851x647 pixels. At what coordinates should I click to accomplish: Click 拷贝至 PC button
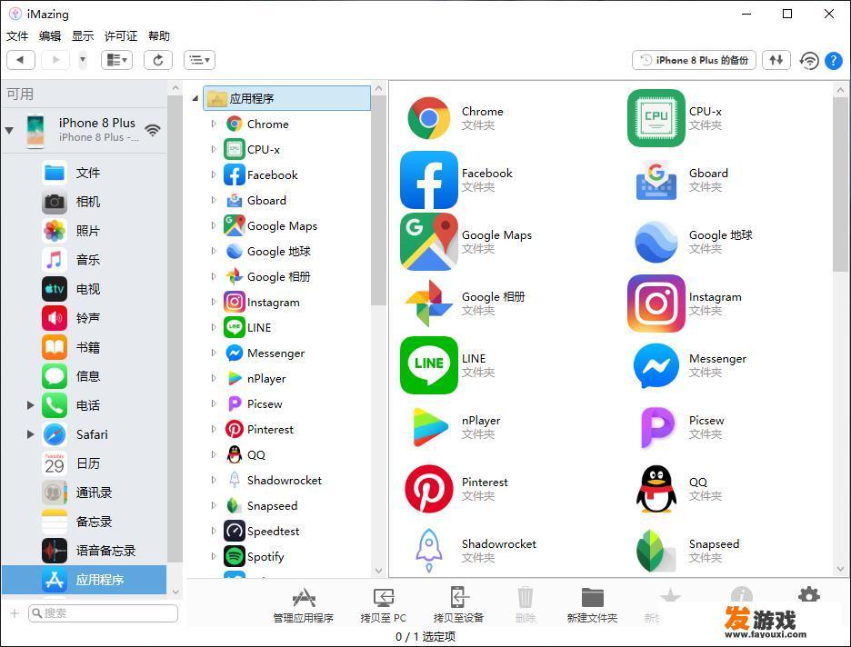coord(383,605)
